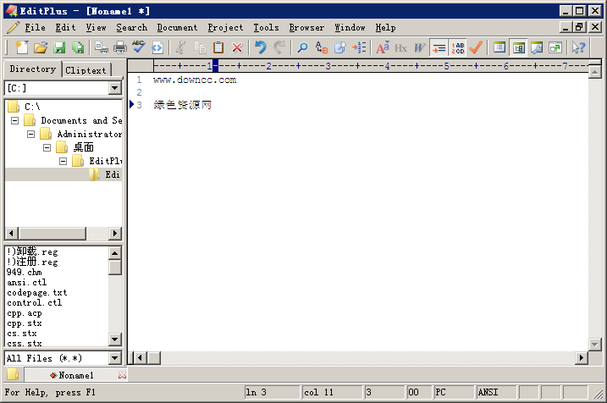Click the Print toolbar icon
The height and width of the screenshot is (403, 607).
(x=120, y=48)
